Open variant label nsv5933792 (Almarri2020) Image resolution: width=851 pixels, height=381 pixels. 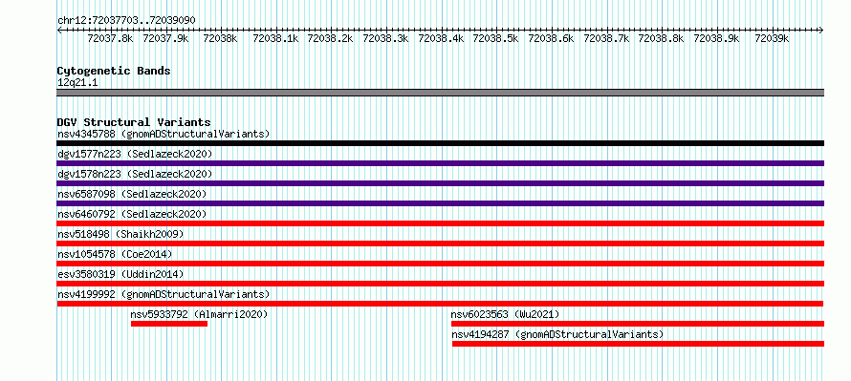[x=199, y=314]
